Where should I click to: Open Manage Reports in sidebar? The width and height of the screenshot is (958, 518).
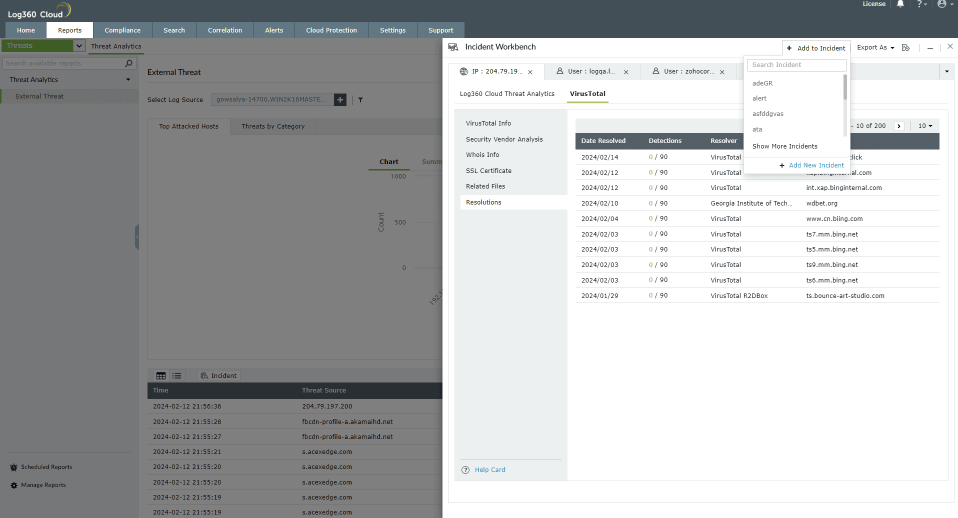pyautogui.click(x=38, y=485)
